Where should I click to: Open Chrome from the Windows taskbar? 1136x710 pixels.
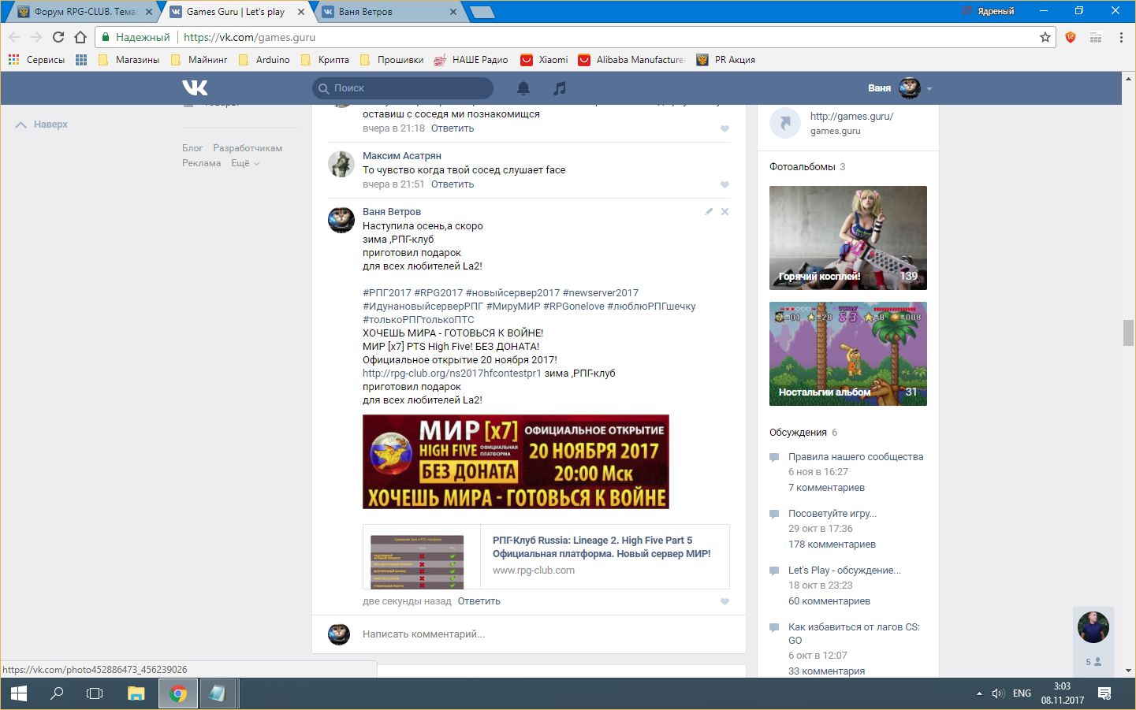(x=178, y=693)
